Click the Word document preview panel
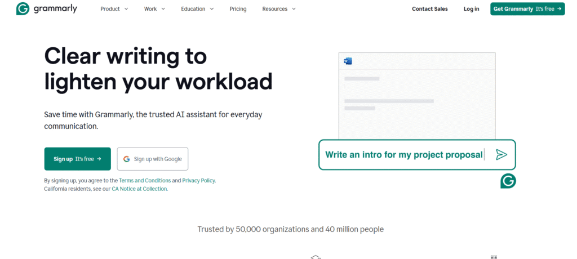The width and height of the screenshot is (577, 259). point(417,96)
